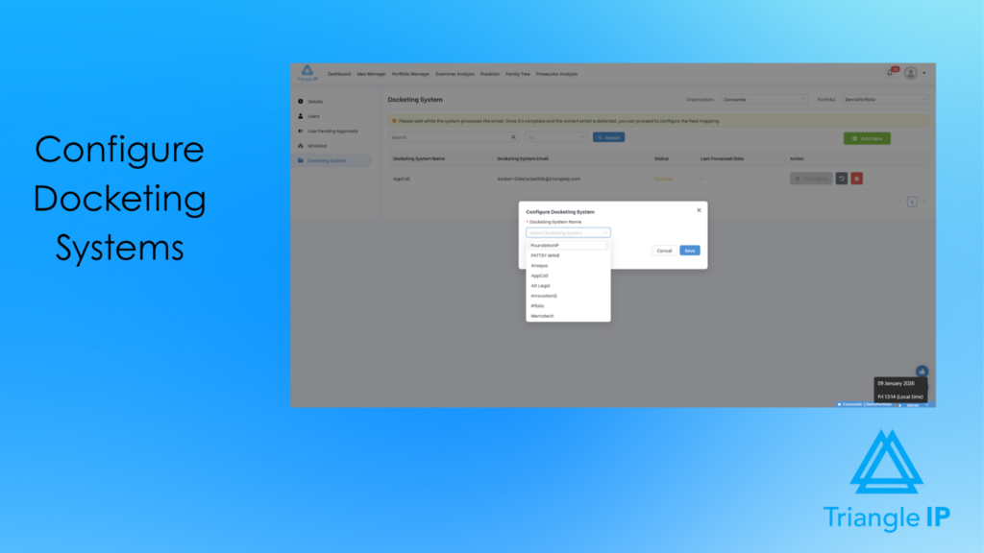
Task: Pick Anaqua from the docketing list
Action: pos(540,266)
